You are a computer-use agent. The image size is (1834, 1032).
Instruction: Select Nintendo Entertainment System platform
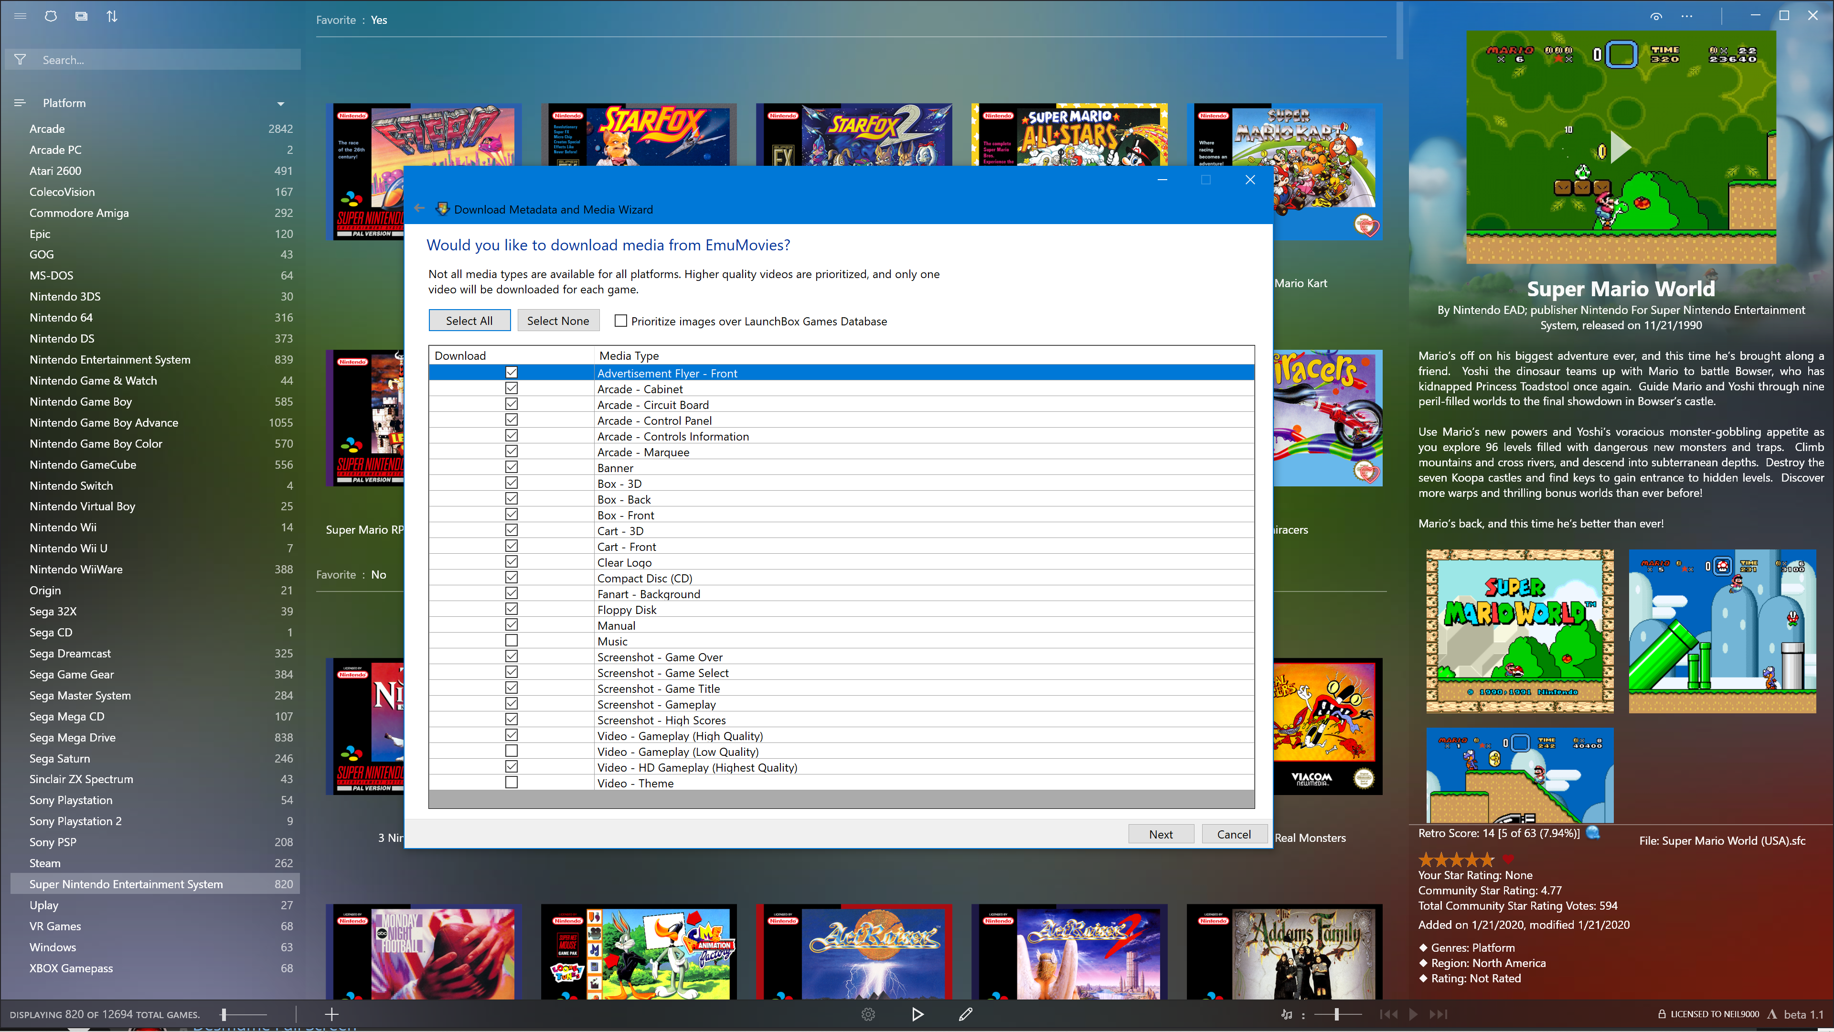155,360
